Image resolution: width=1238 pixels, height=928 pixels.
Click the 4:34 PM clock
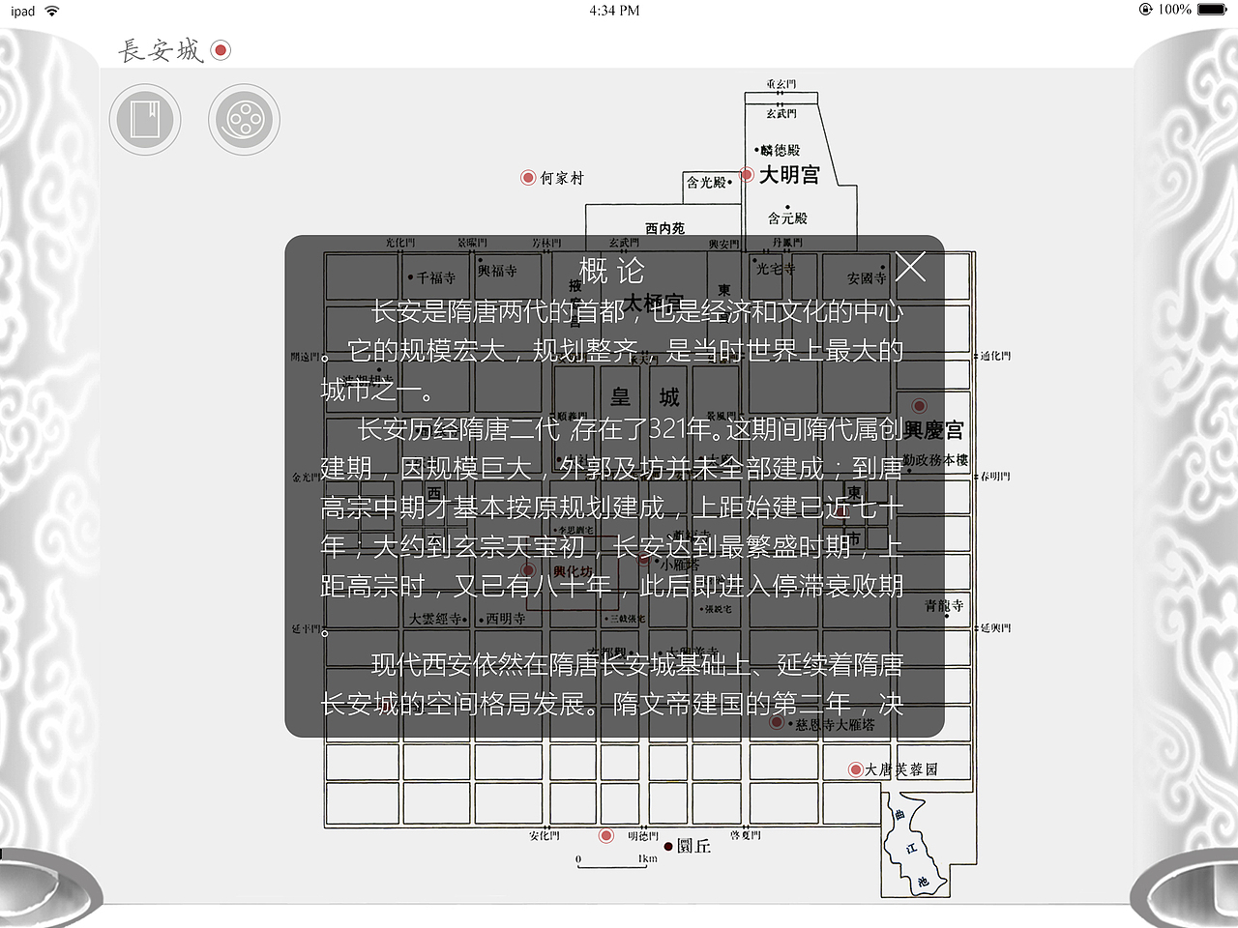pos(614,11)
